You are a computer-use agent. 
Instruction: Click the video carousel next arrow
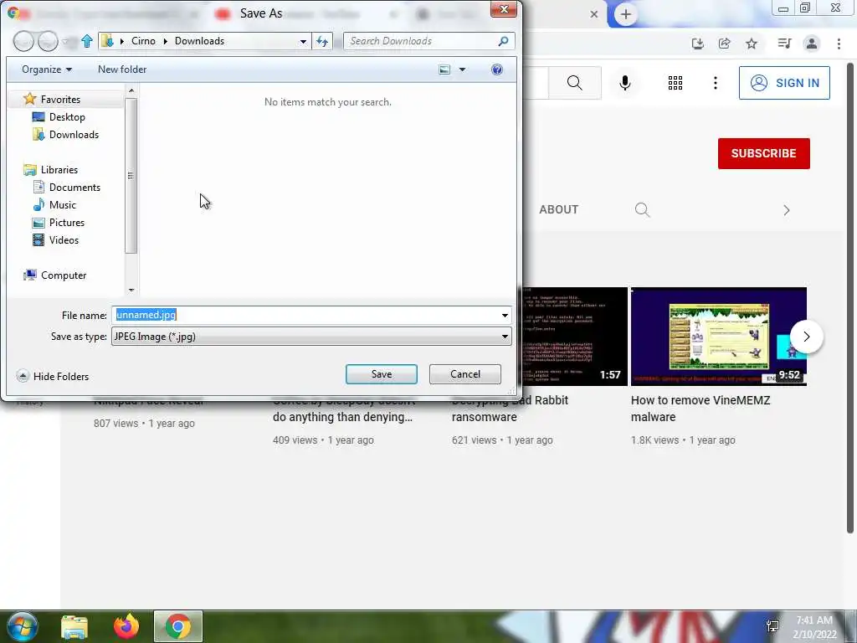pos(806,337)
